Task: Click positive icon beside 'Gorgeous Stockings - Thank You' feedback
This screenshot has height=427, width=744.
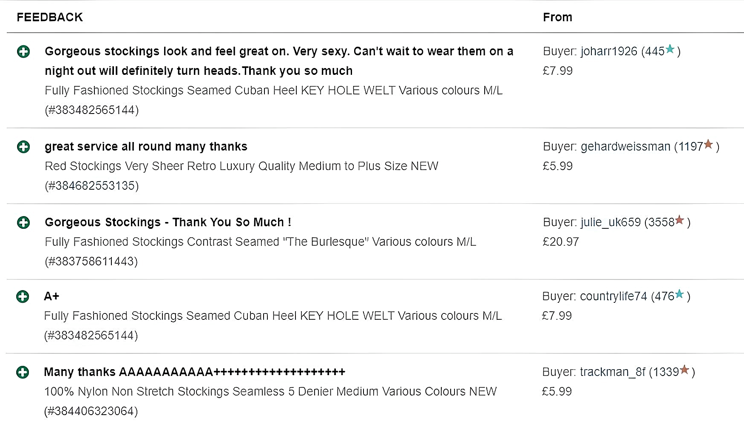Action: [23, 222]
